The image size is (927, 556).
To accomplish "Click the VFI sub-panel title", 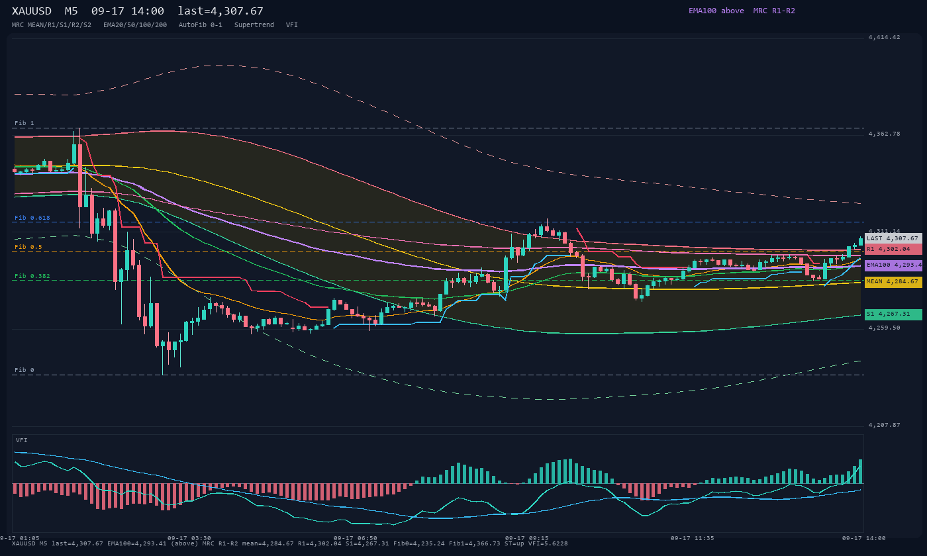I will tap(22, 440).
